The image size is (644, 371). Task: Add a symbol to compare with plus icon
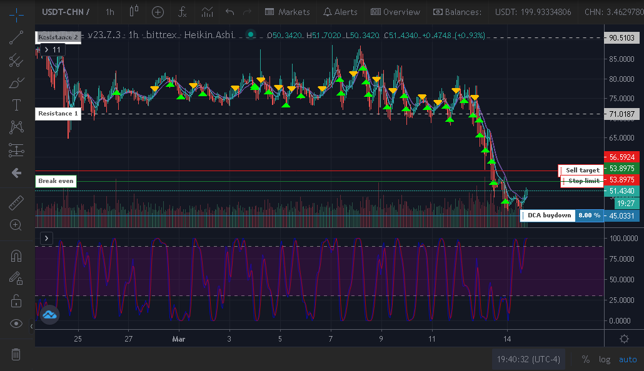(158, 12)
